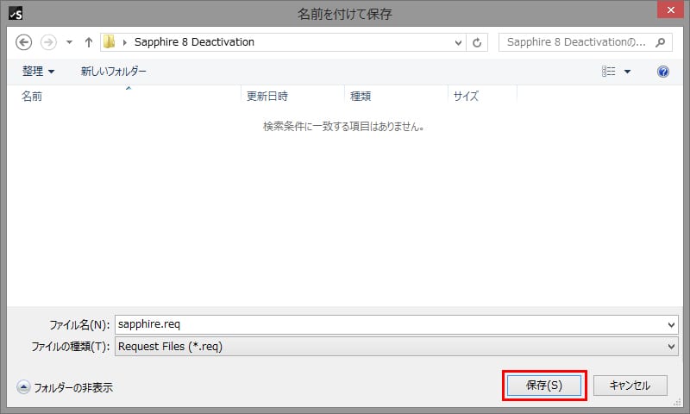
Task: Expand the view options dropdown arrow
Action: point(628,72)
